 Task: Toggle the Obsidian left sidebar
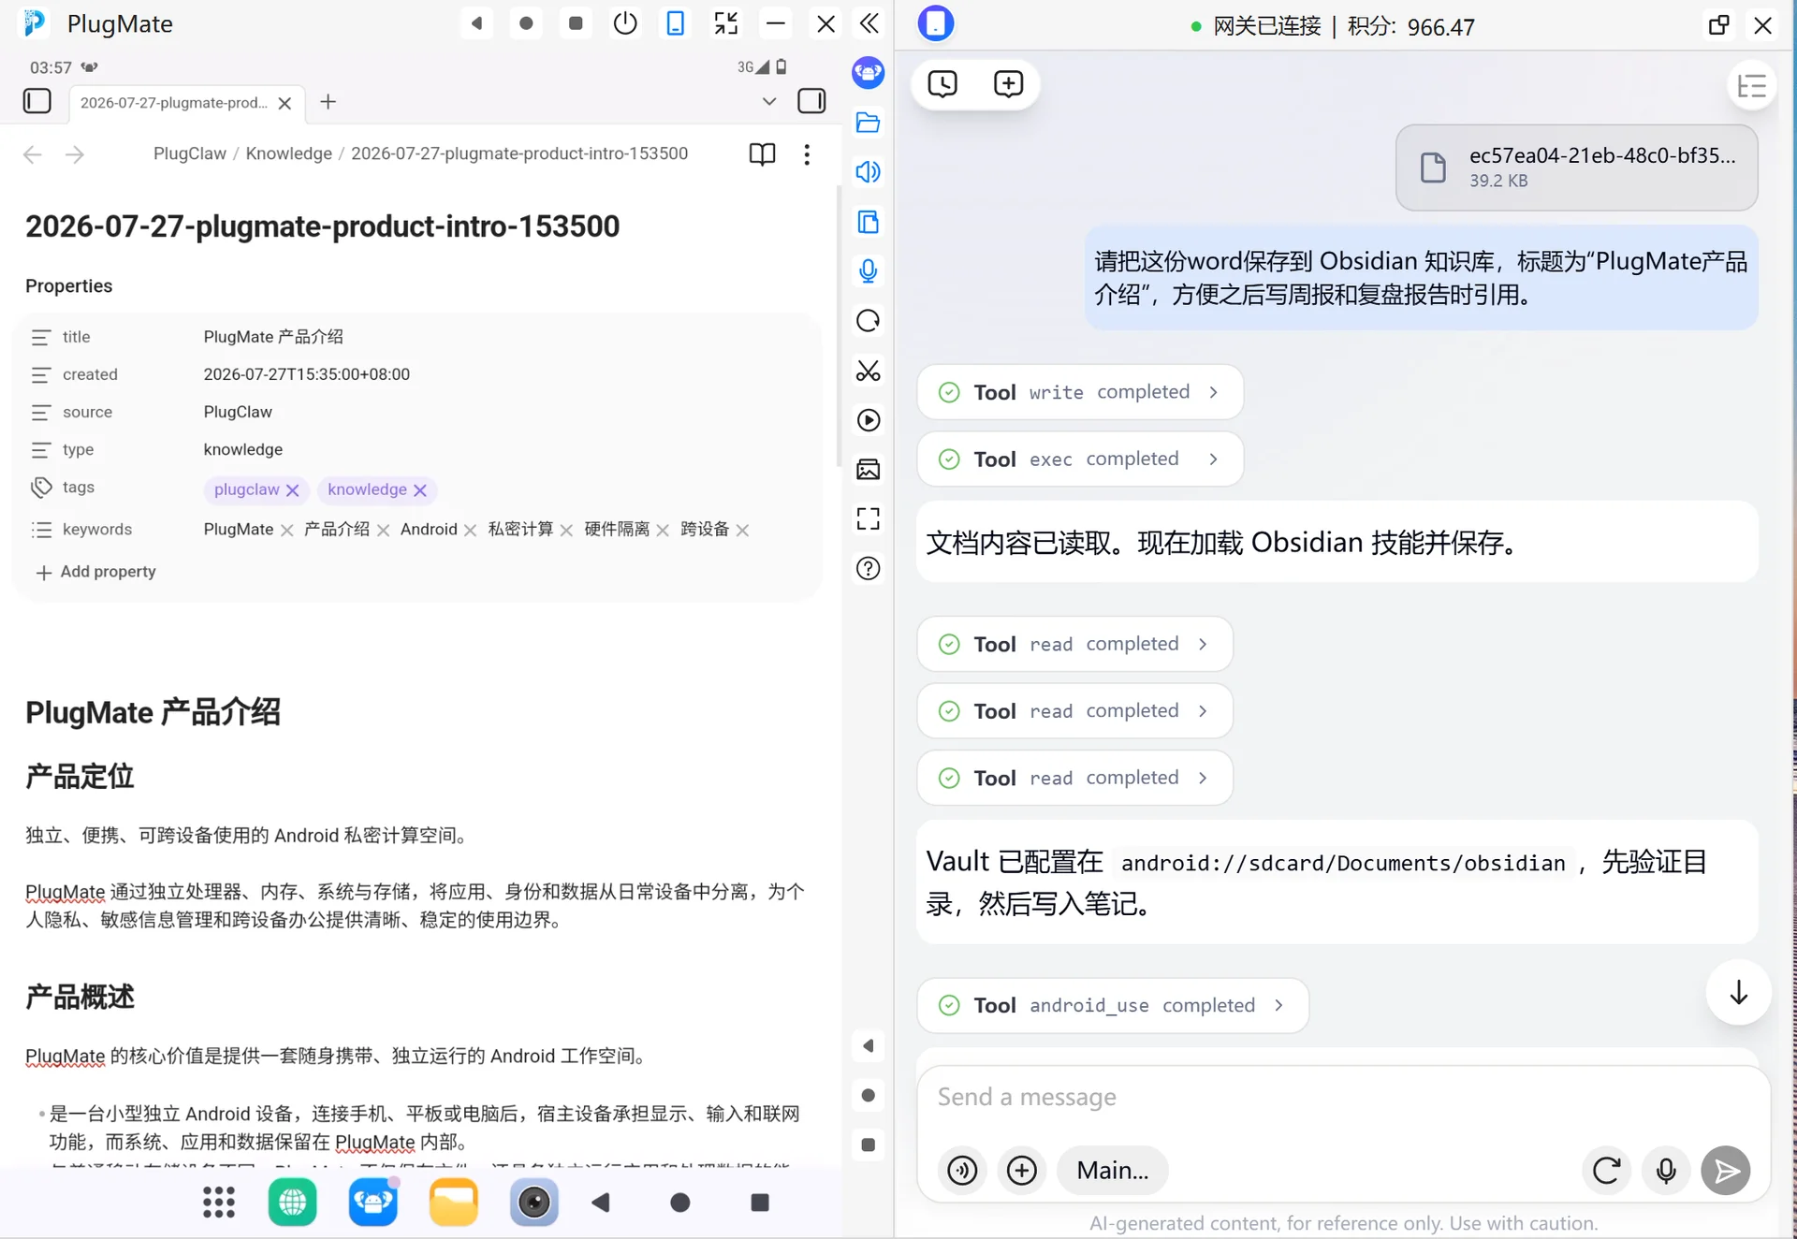[x=37, y=101]
